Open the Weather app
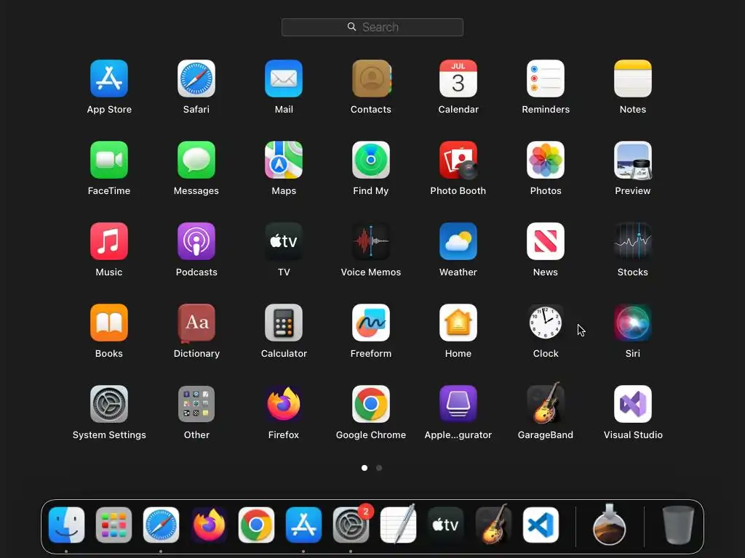745x558 pixels. pyautogui.click(x=458, y=241)
